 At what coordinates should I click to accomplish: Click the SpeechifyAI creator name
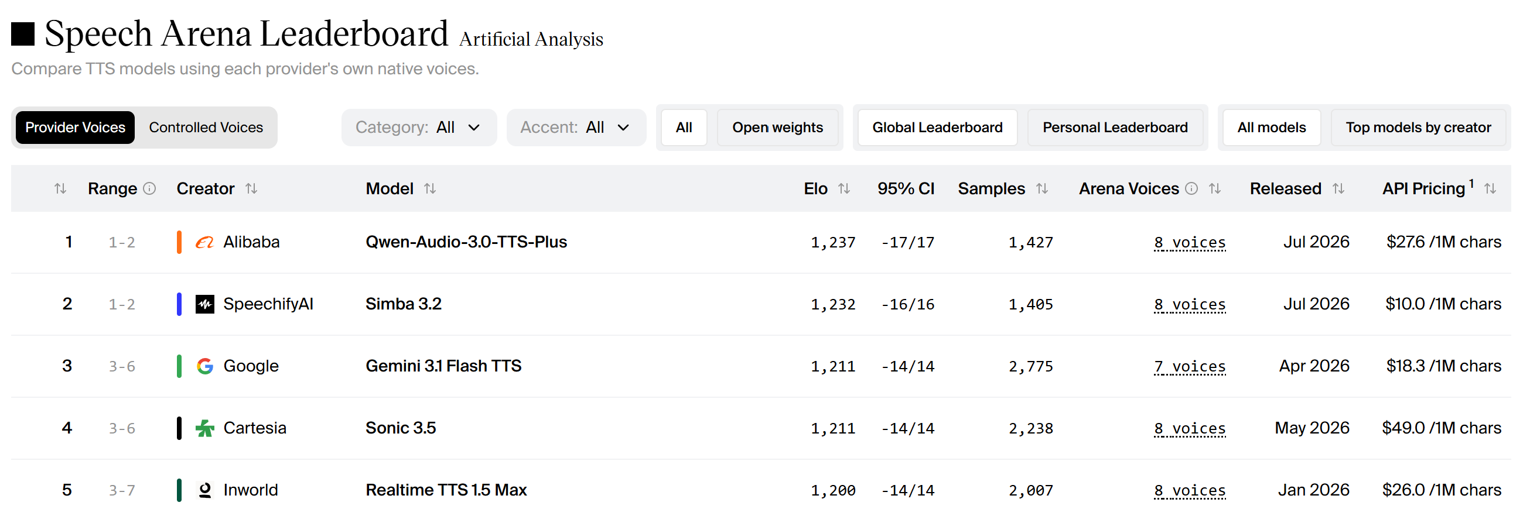click(x=268, y=304)
